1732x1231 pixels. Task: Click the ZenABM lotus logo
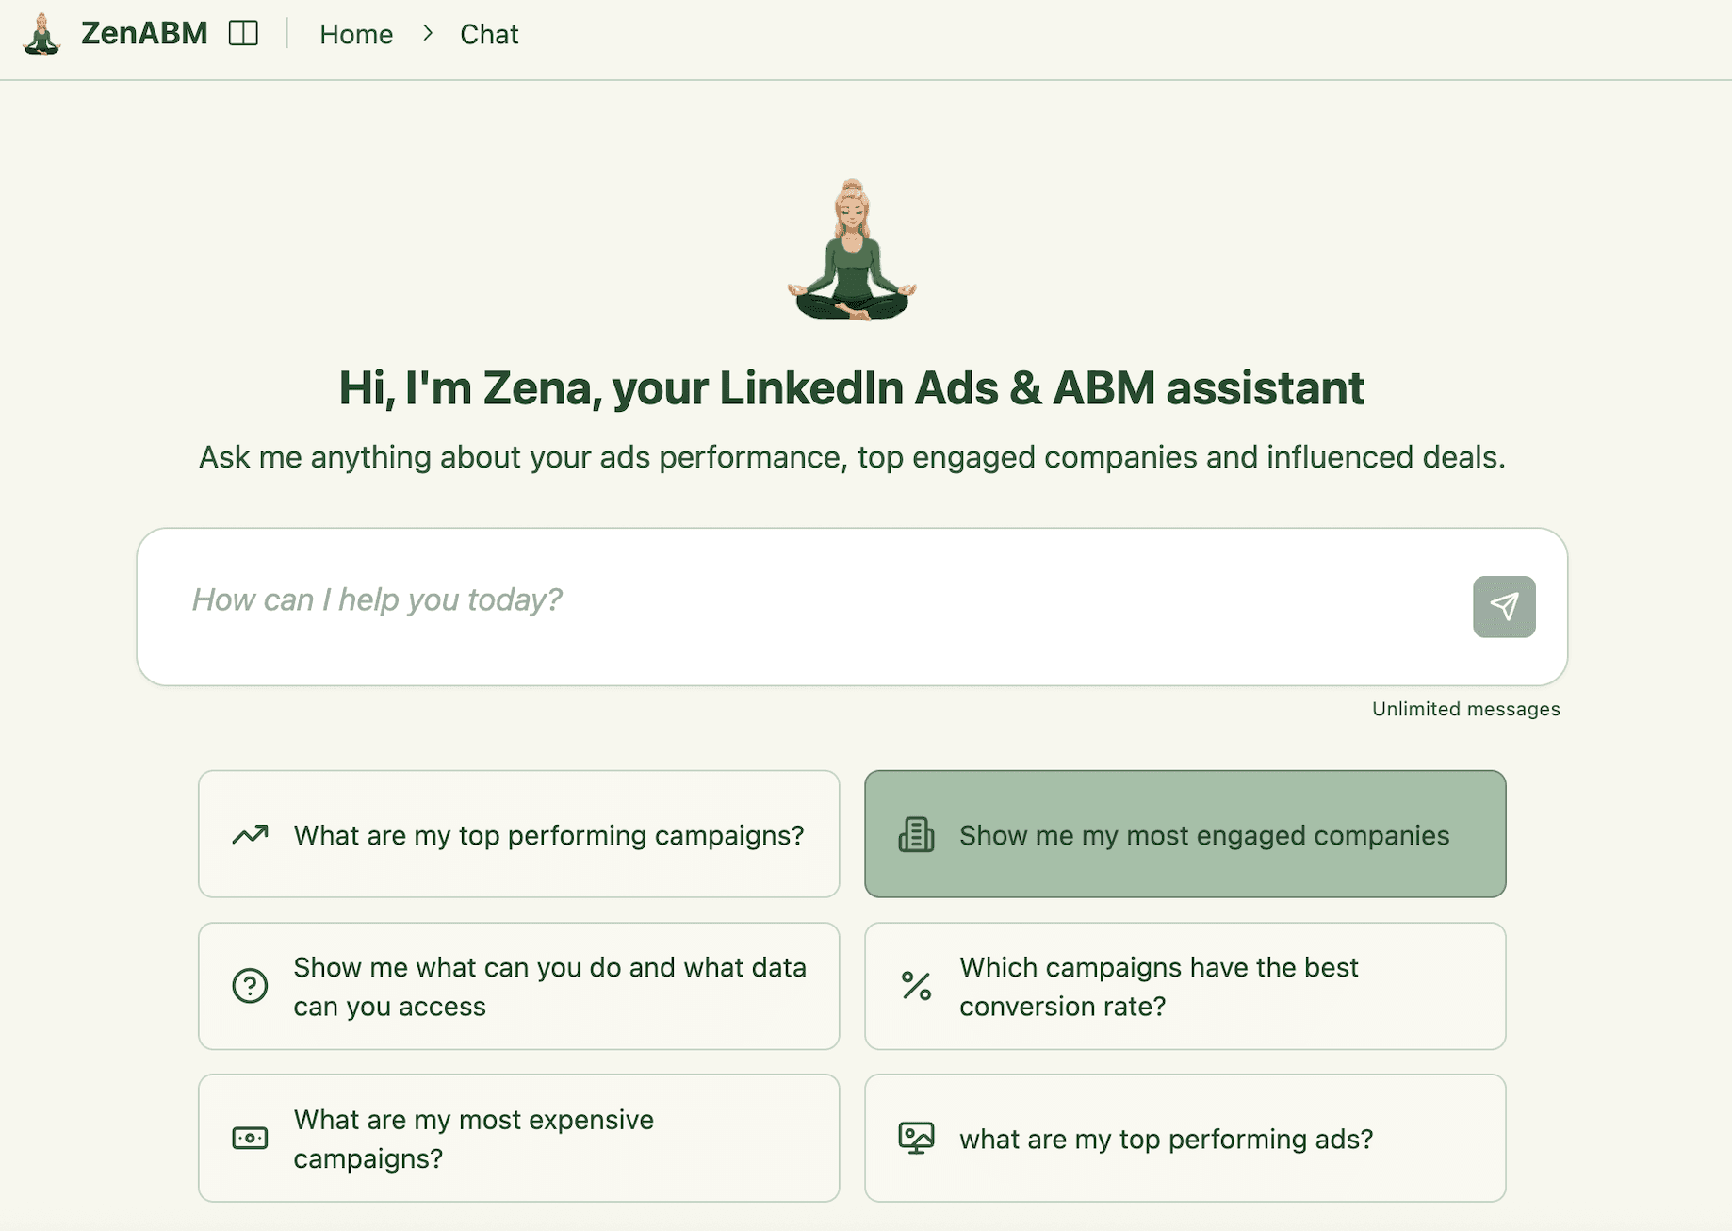tap(40, 34)
